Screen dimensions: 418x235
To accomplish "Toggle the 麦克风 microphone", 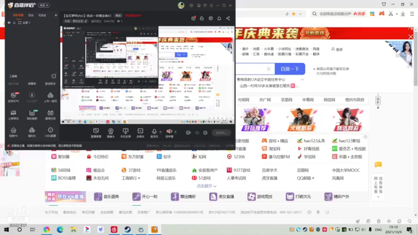I will point(154,133).
